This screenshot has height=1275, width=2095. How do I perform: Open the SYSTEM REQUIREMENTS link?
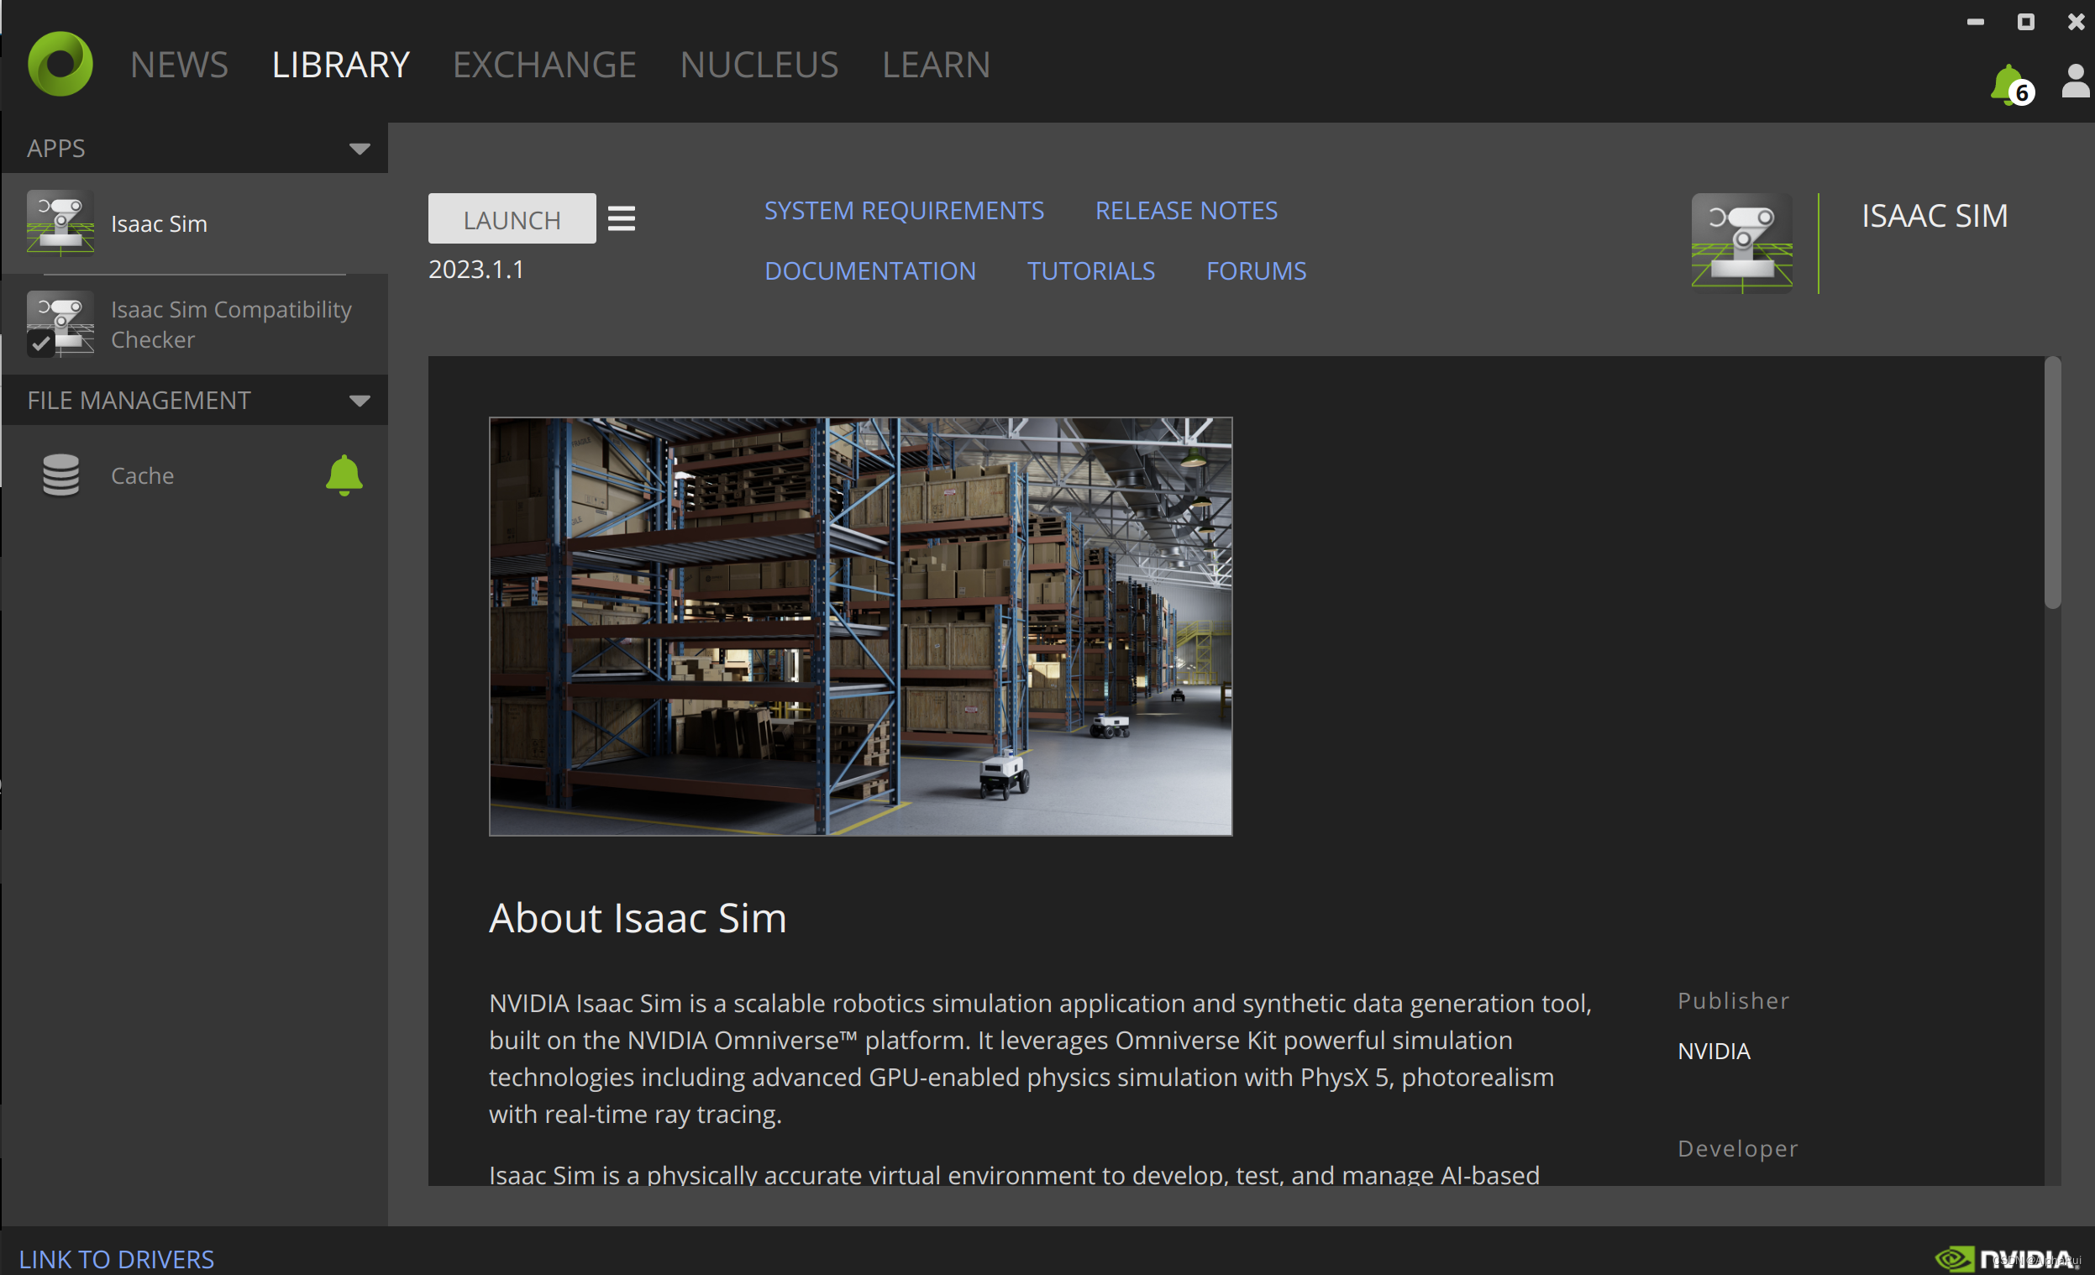point(903,210)
